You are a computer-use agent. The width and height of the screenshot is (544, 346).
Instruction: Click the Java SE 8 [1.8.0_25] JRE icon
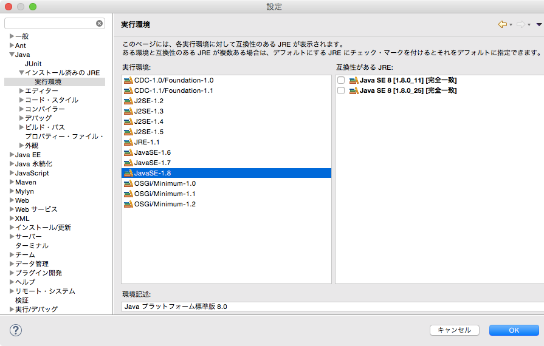(x=354, y=90)
